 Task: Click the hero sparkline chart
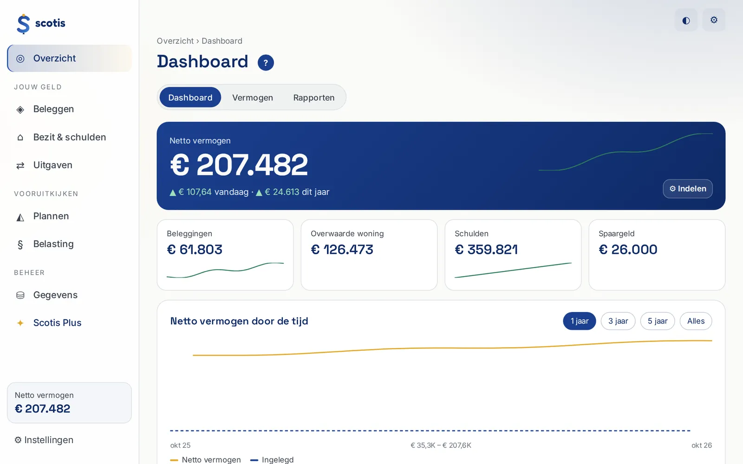pos(626,152)
